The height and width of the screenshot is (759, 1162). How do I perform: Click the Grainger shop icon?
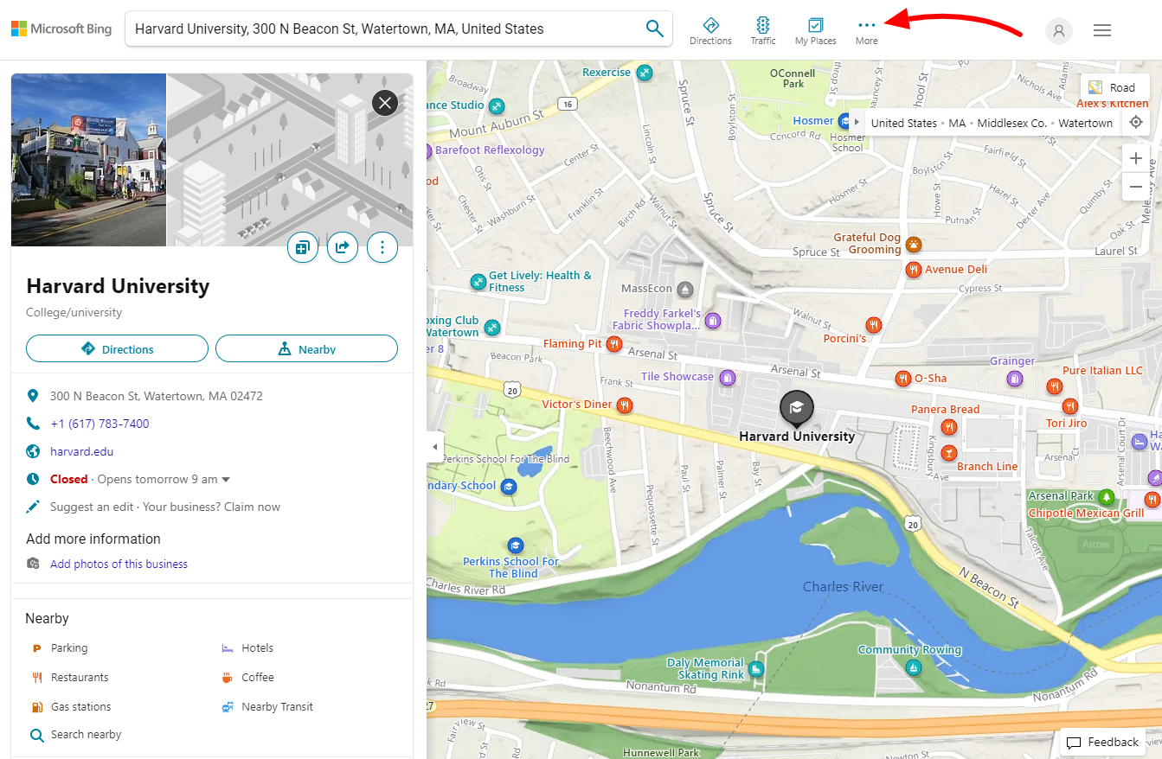point(1015,378)
